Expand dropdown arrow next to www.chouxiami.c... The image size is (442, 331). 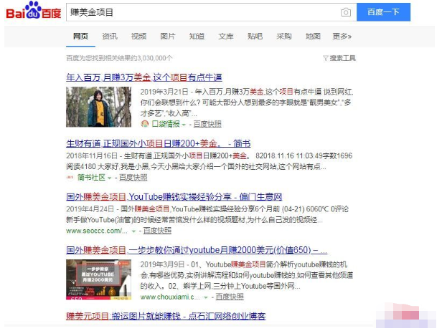(206, 297)
